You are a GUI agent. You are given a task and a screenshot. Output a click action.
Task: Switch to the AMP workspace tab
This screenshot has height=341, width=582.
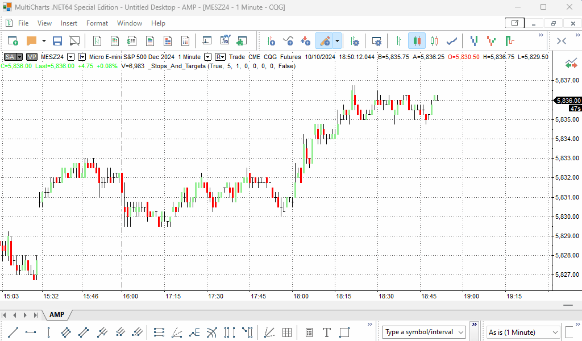[x=57, y=315]
